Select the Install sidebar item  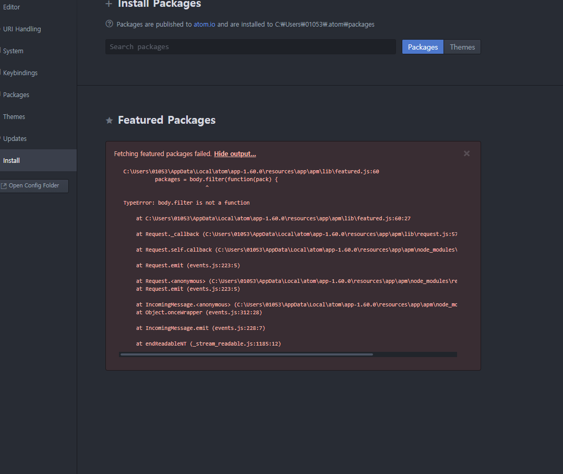pos(11,161)
